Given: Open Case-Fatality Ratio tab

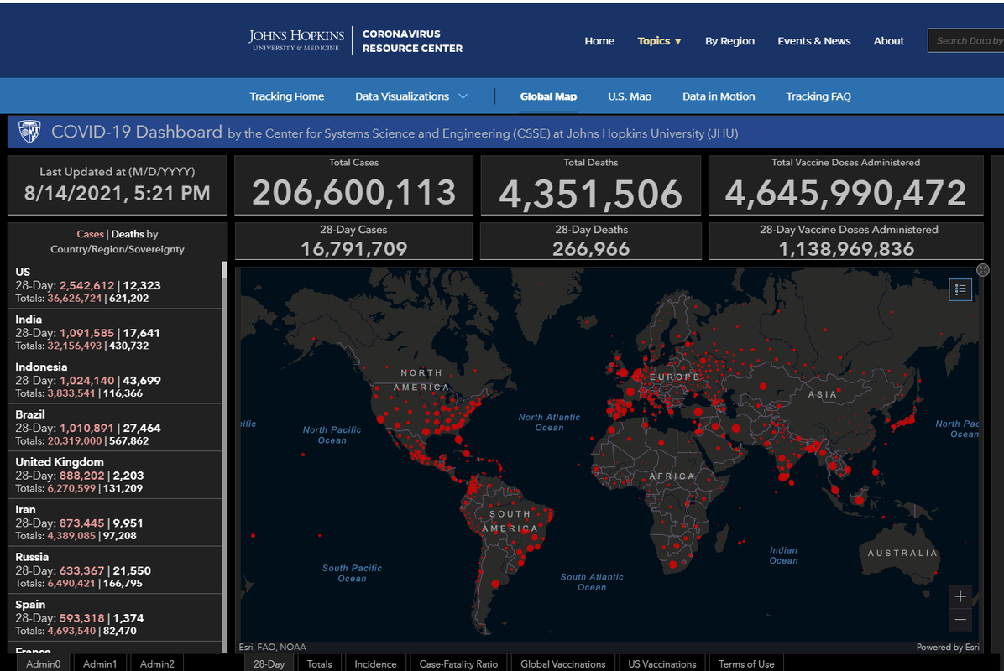Looking at the screenshot, I should click(458, 664).
